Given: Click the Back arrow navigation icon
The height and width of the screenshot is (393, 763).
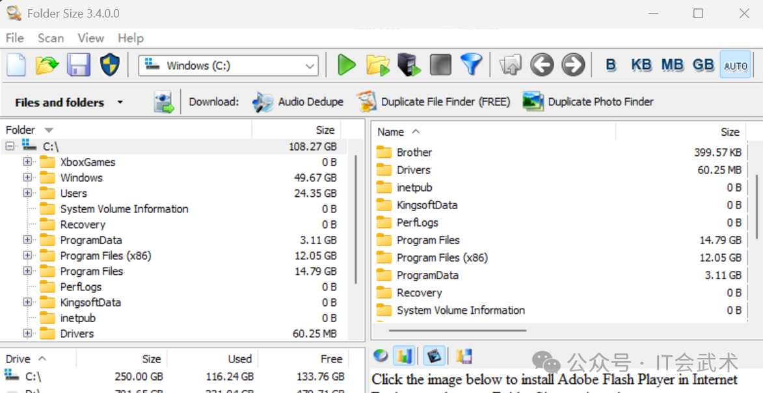Looking at the screenshot, I should coord(542,65).
